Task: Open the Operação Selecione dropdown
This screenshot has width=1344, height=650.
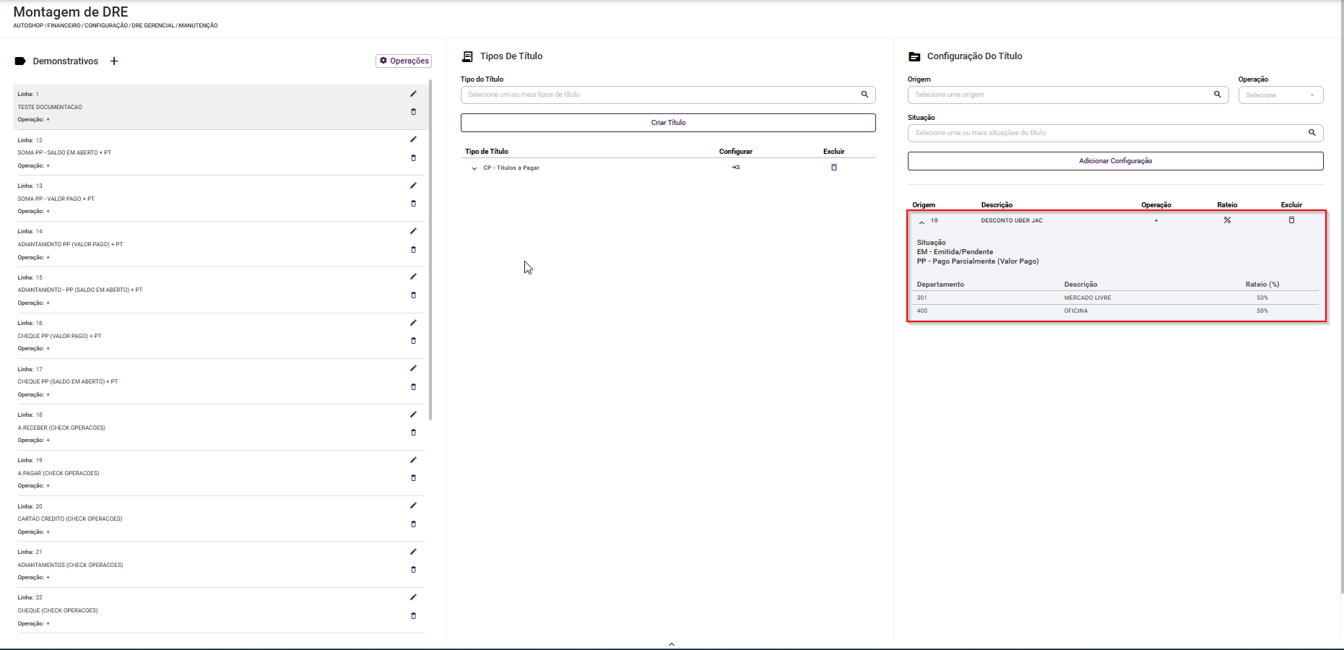Action: point(1280,95)
